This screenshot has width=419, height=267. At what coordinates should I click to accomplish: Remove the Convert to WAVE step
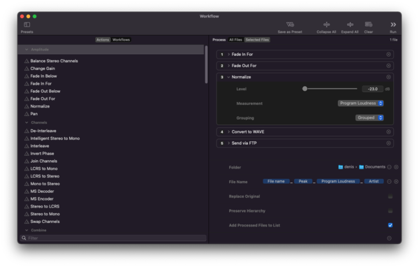[x=388, y=132]
